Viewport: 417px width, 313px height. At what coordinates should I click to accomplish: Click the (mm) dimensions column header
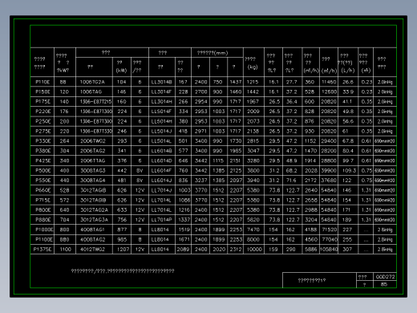213,53
